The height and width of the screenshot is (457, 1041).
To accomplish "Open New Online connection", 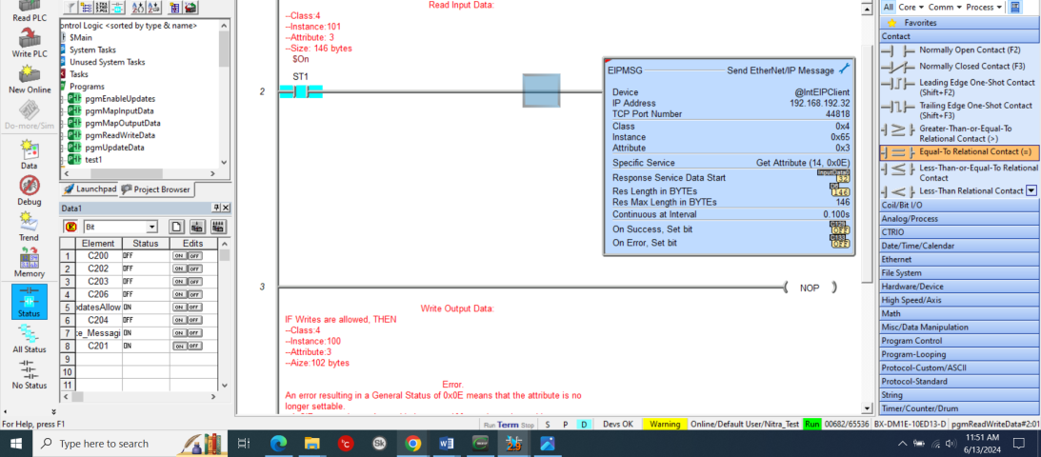I will pyautogui.click(x=29, y=78).
